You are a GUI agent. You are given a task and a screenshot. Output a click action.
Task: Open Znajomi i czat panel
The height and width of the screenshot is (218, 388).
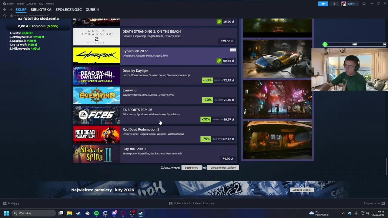coord(374,203)
